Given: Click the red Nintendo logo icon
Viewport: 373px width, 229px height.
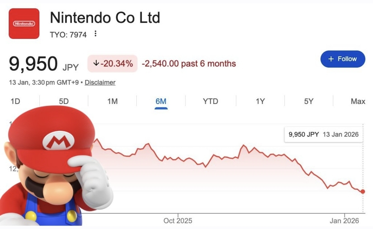Looking at the screenshot, I should (24, 23).
